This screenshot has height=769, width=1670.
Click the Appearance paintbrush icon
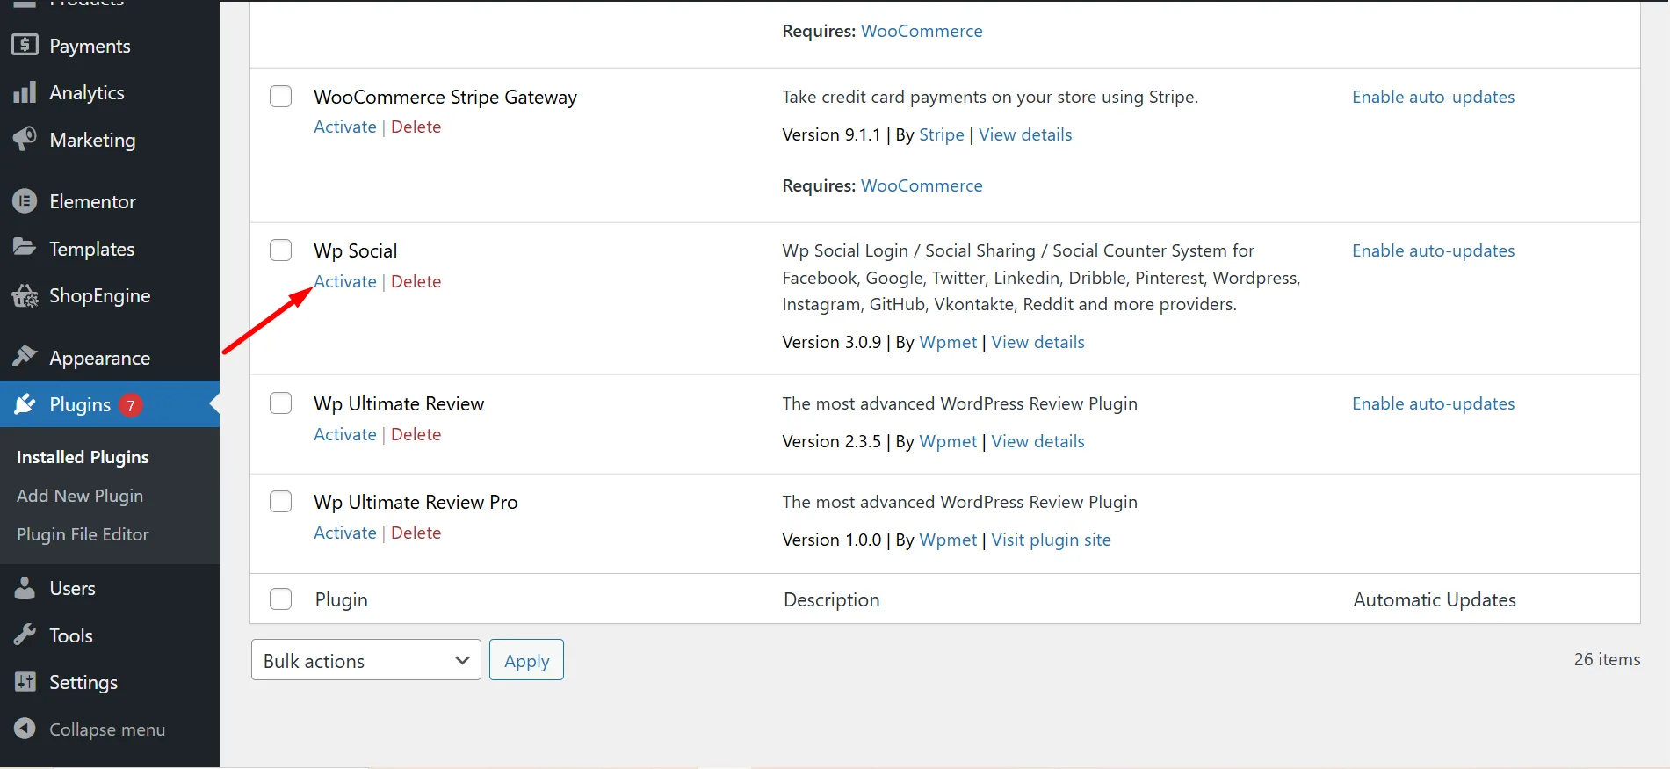(25, 357)
